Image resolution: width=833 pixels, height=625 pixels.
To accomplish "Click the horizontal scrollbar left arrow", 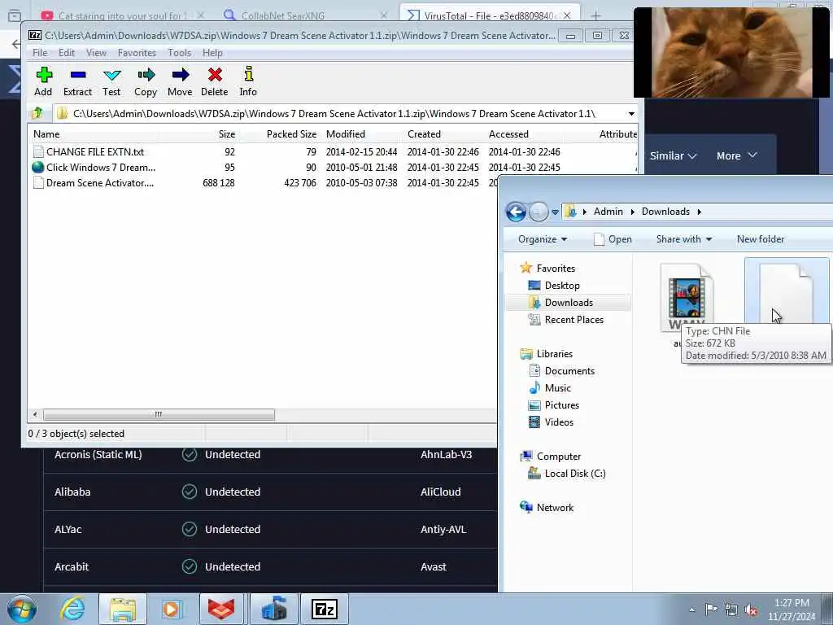I will pyautogui.click(x=35, y=414).
